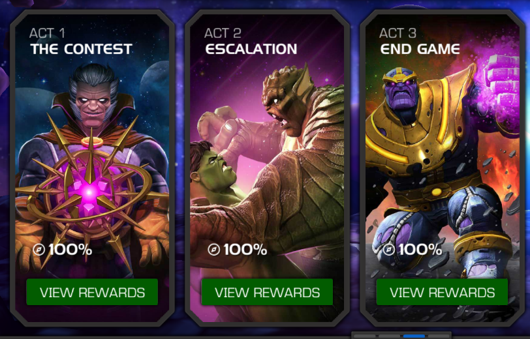Screen dimensions: 530x339
Task: Click the compass exploration icon on Act 1
Action: 39,250
